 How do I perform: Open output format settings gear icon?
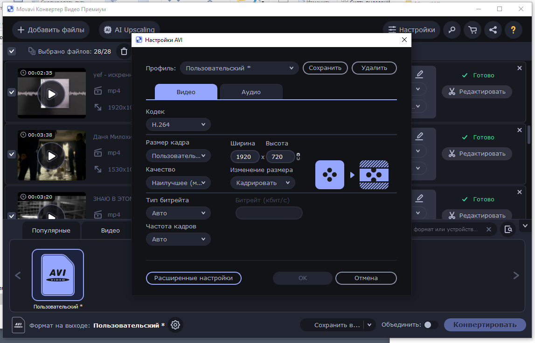point(175,325)
